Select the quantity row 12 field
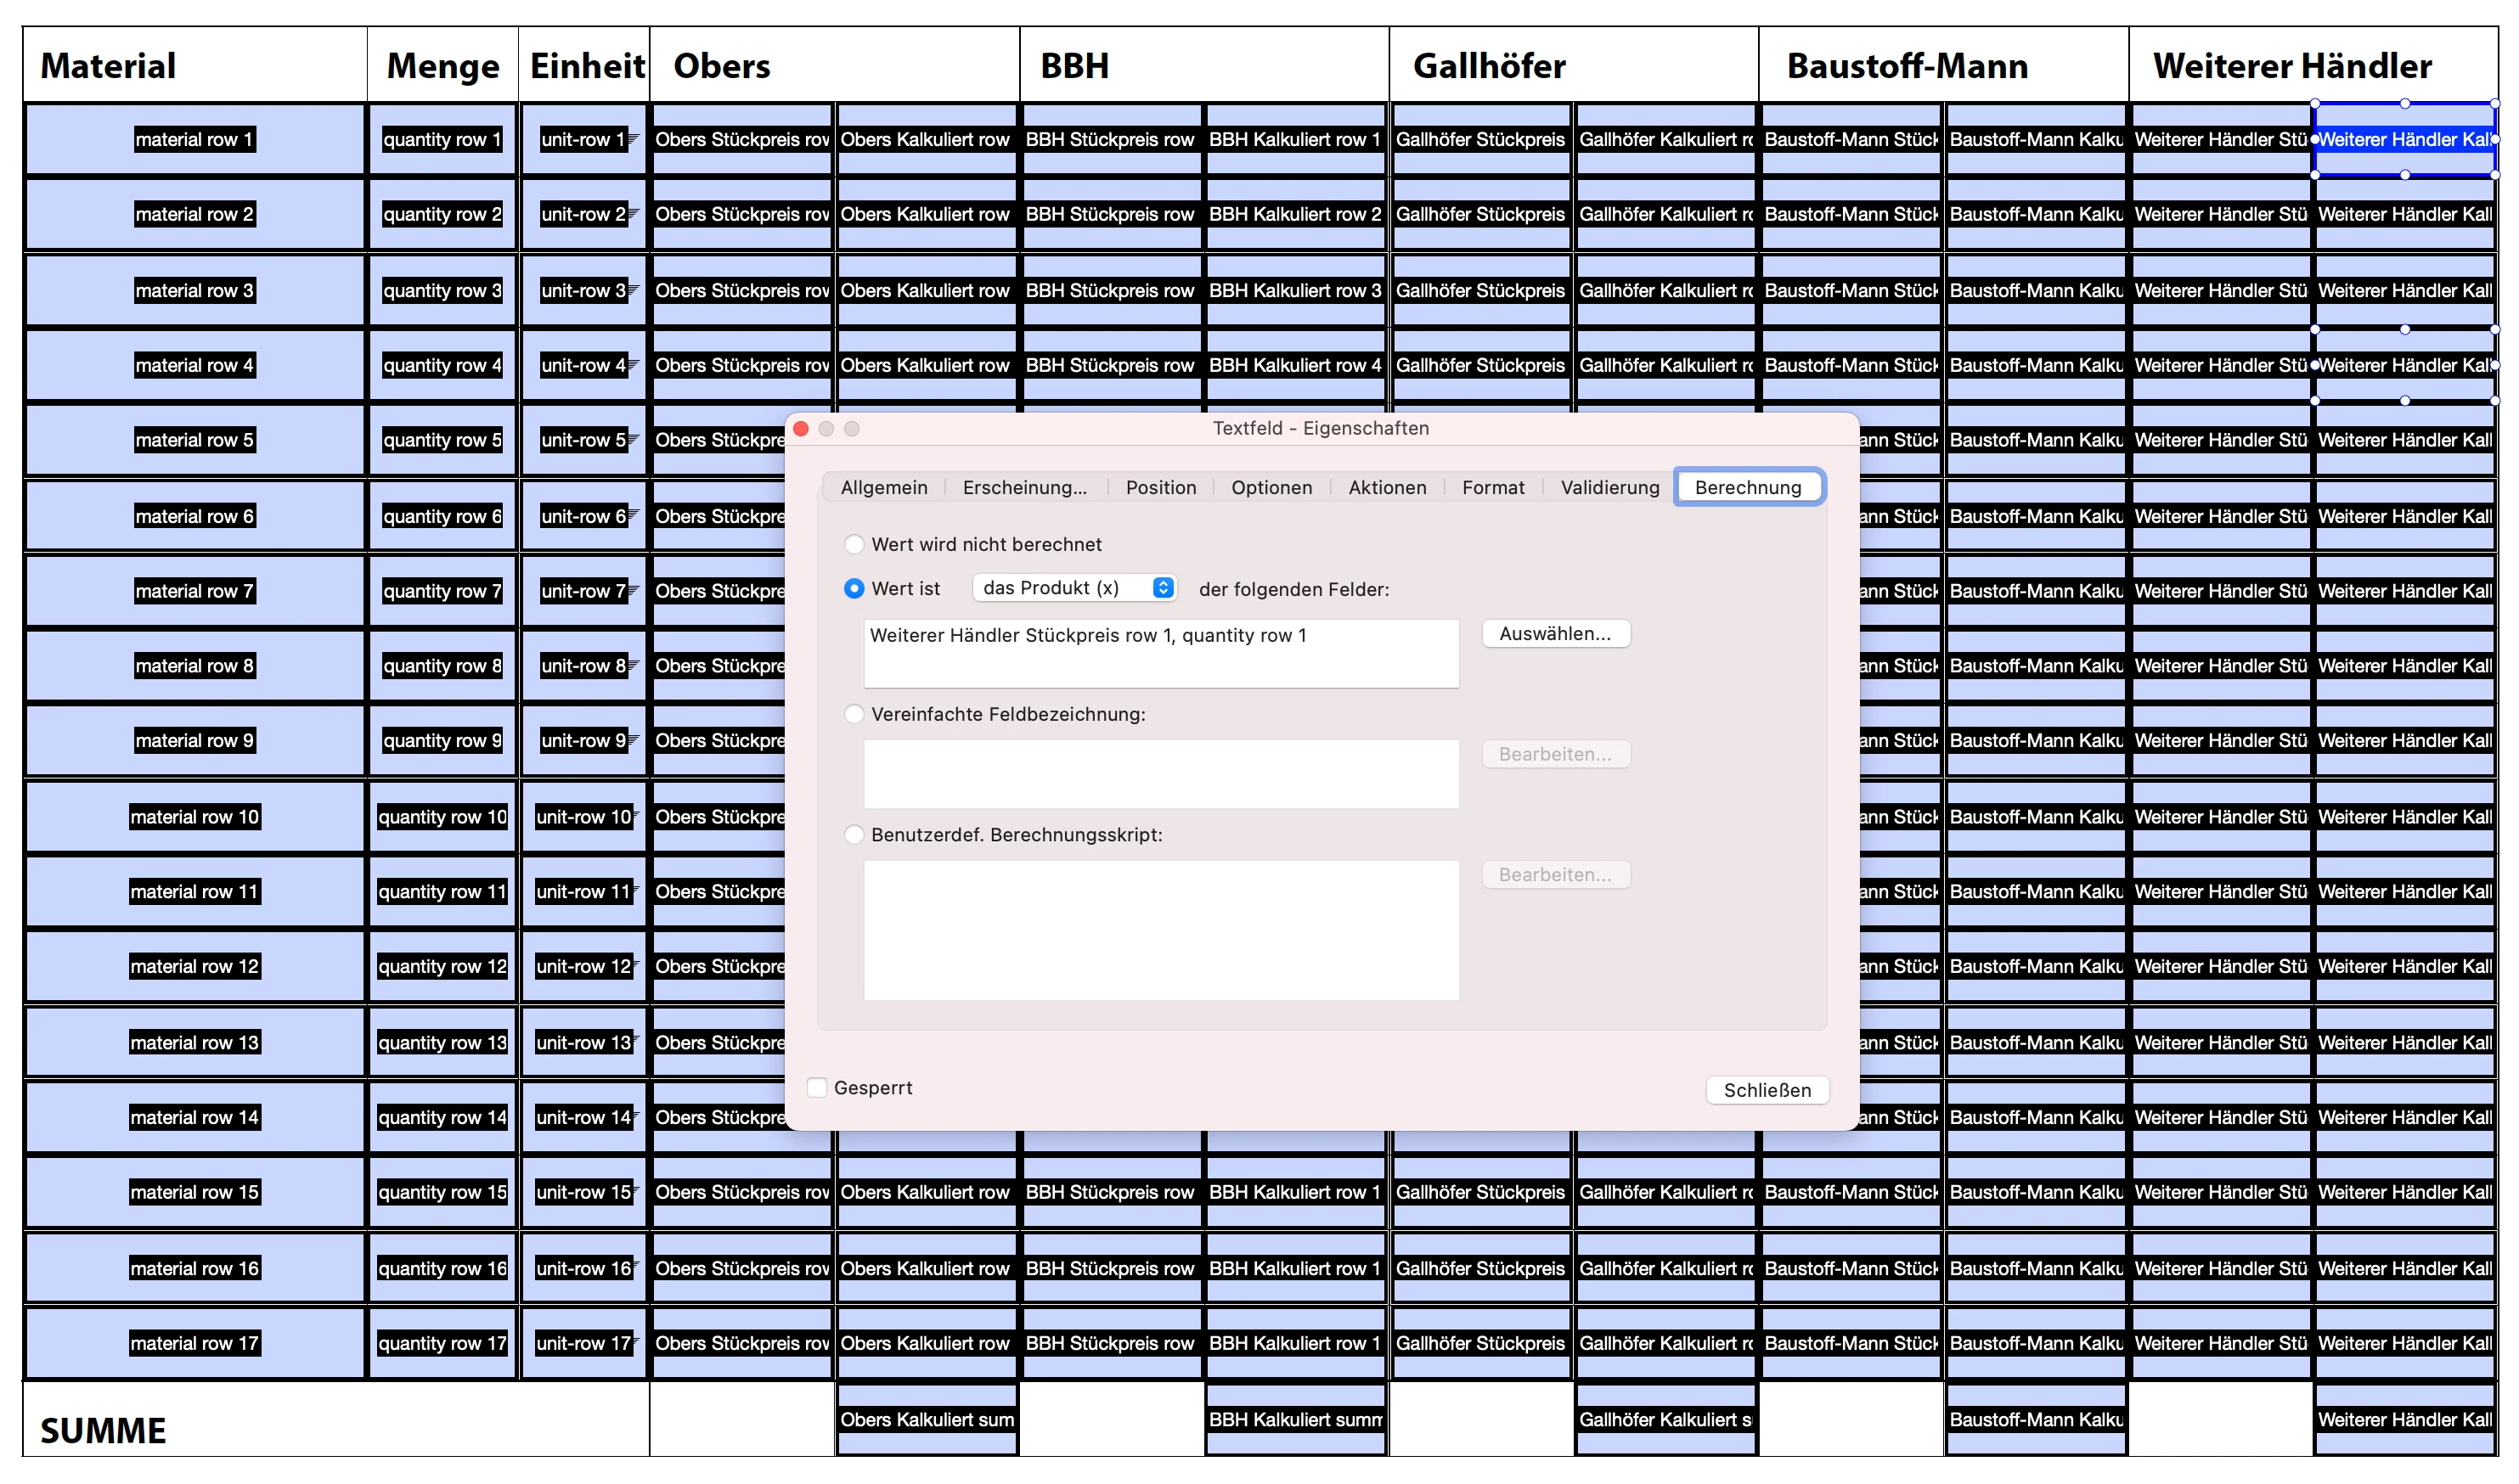 (x=442, y=967)
